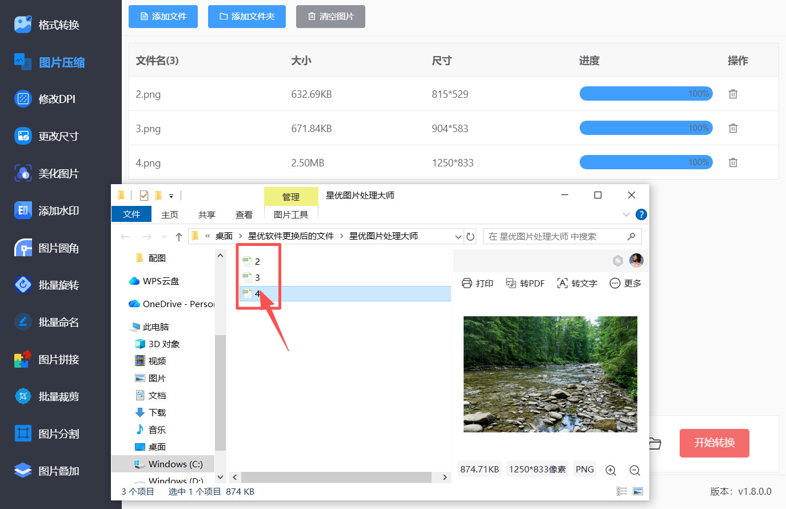Remove 4.png using its trash icon
The image size is (786, 509).
click(733, 162)
